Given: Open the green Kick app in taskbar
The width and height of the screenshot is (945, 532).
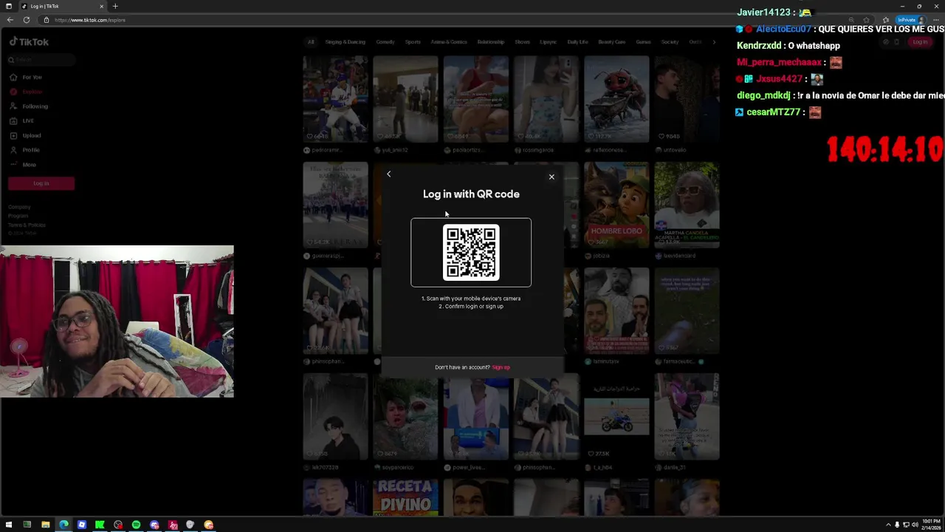Looking at the screenshot, I should (100, 525).
